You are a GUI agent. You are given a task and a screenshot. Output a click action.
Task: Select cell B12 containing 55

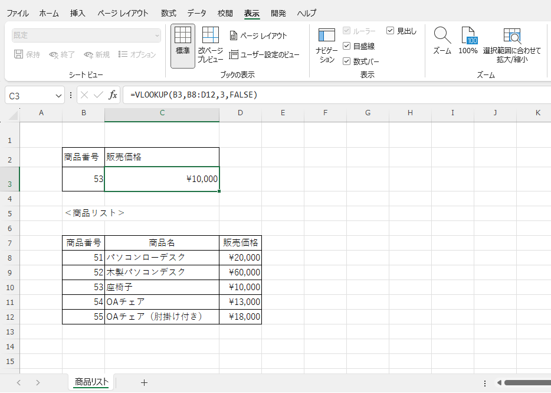coord(83,317)
